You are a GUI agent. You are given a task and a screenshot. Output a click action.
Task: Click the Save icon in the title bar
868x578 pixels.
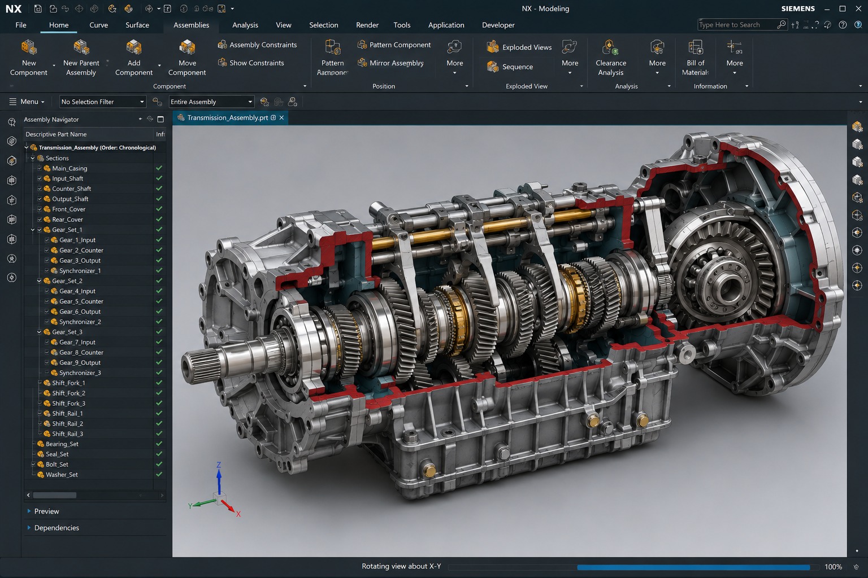(x=38, y=8)
